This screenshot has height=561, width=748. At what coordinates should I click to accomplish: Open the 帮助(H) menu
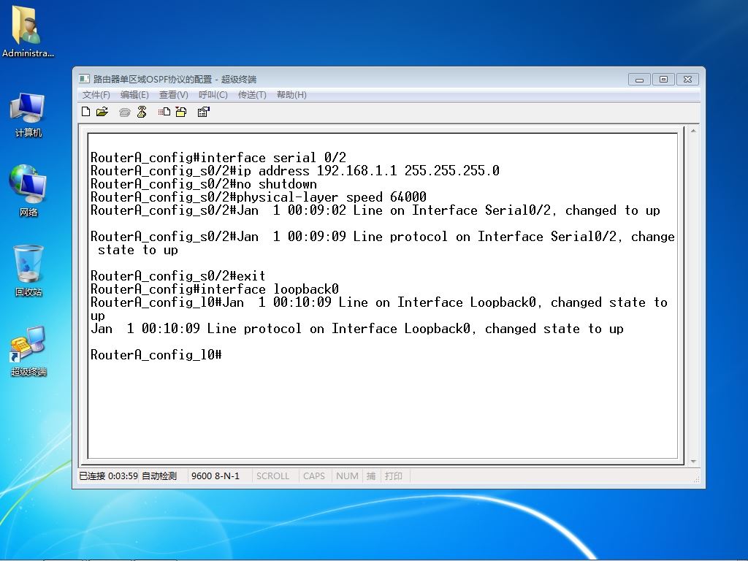tap(291, 94)
